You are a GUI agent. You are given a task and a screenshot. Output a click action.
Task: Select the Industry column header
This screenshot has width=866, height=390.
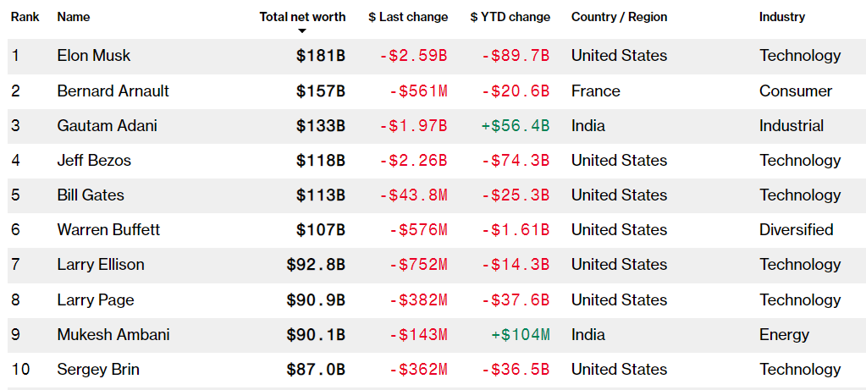tap(781, 17)
